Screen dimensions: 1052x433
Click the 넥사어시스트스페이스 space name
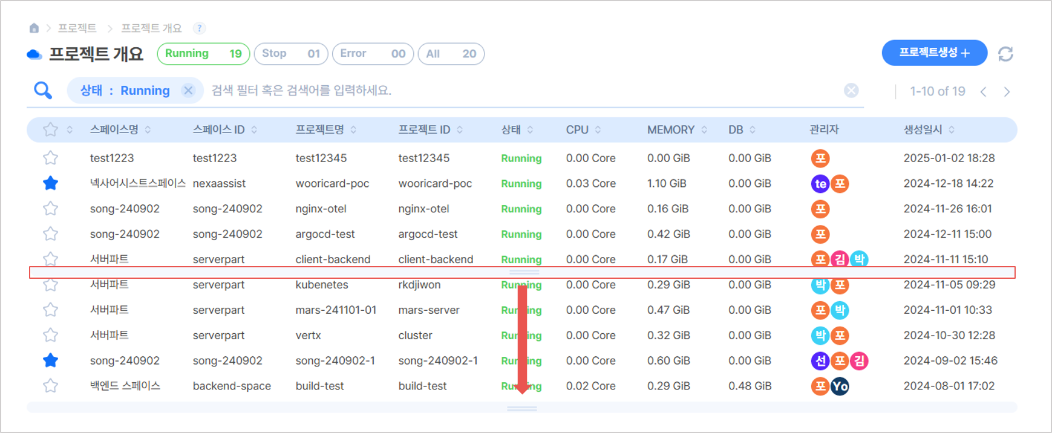(x=137, y=184)
